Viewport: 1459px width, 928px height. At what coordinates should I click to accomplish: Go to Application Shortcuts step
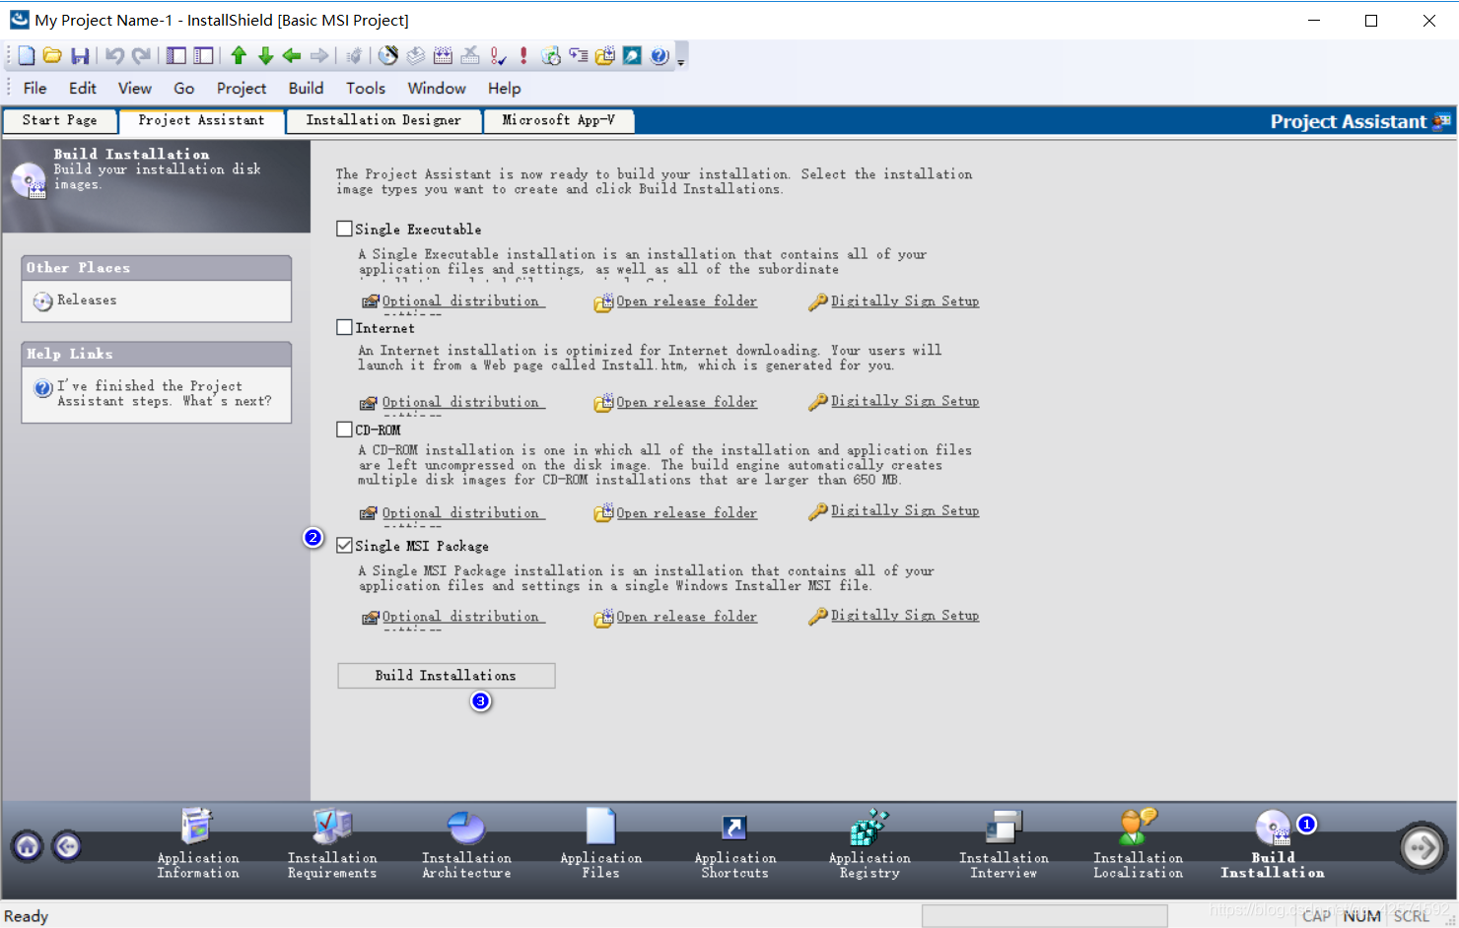(x=734, y=844)
